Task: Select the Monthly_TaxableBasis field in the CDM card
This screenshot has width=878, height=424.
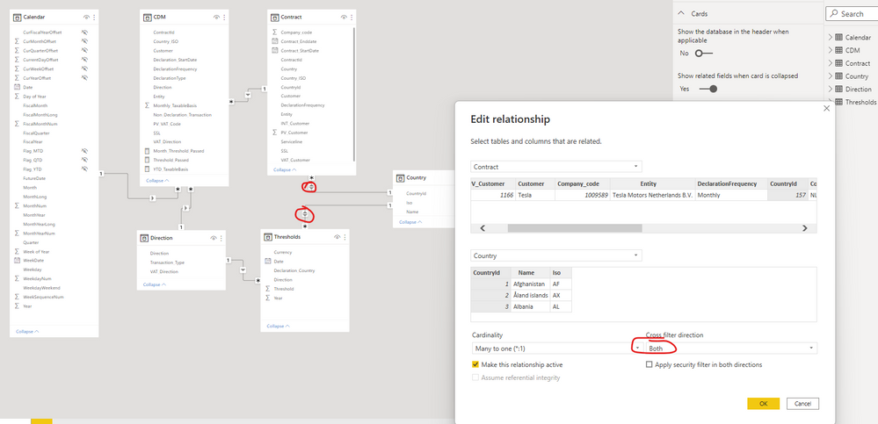Action: pos(173,105)
